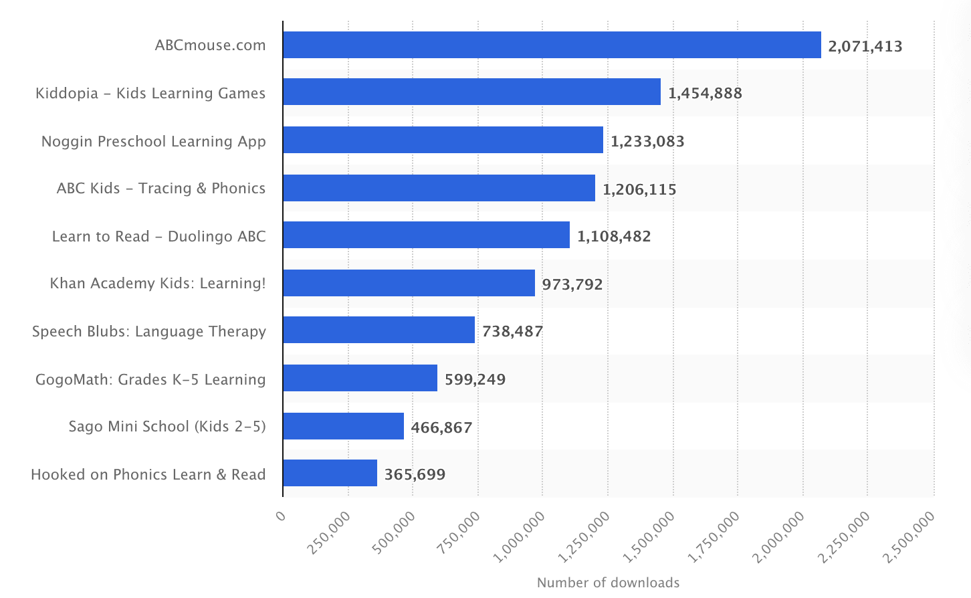The height and width of the screenshot is (598, 971).
Task: Click the Kiddopia – Kids Learning Games bar
Action: pyautogui.click(x=471, y=92)
